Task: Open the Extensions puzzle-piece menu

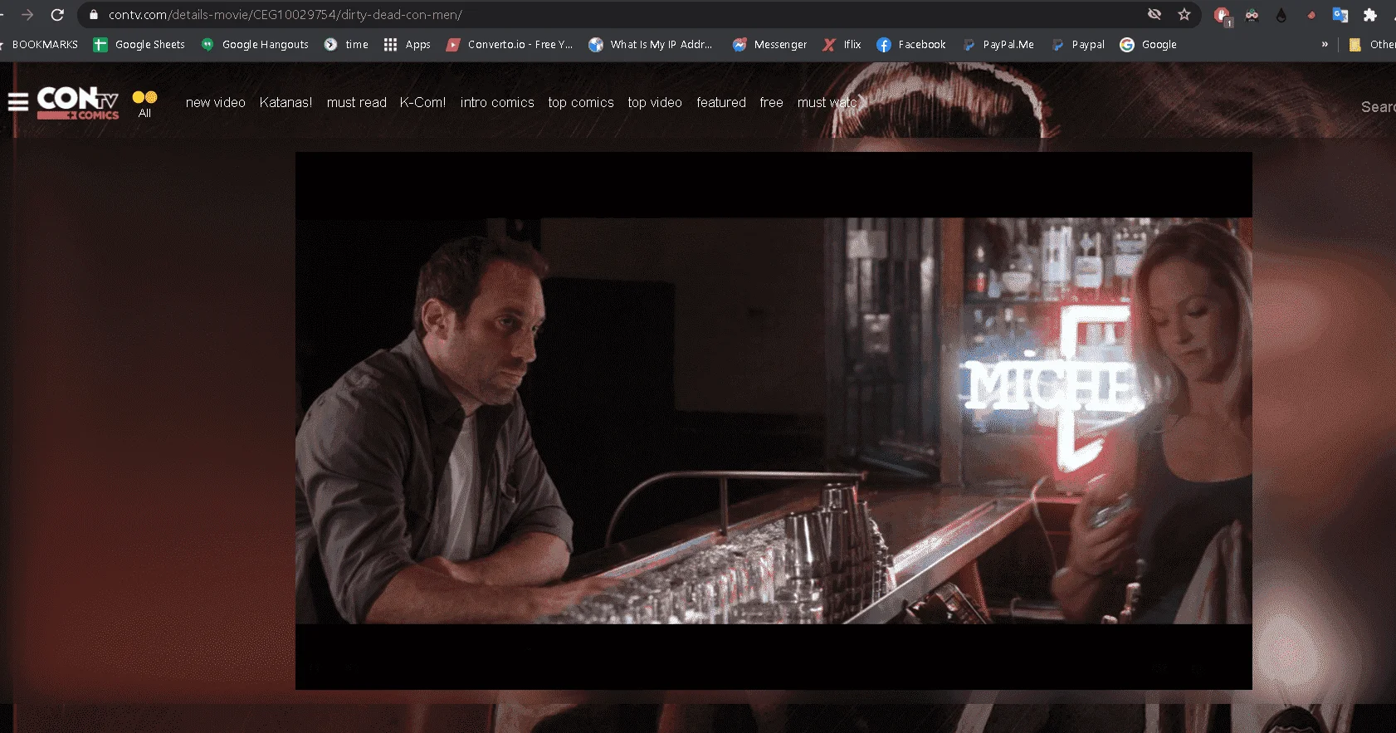Action: [1370, 15]
